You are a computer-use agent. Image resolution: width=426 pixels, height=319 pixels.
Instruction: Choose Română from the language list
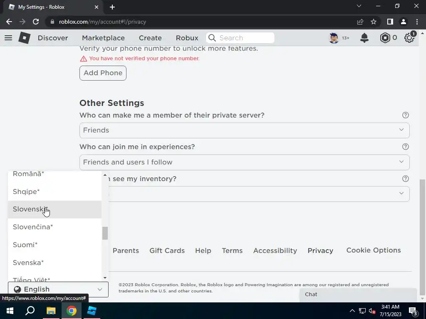(x=54, y=174)
